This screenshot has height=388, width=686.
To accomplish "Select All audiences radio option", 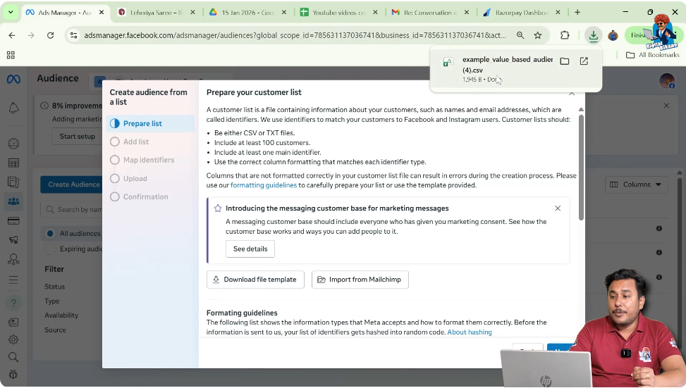I will tap(50, 234).
